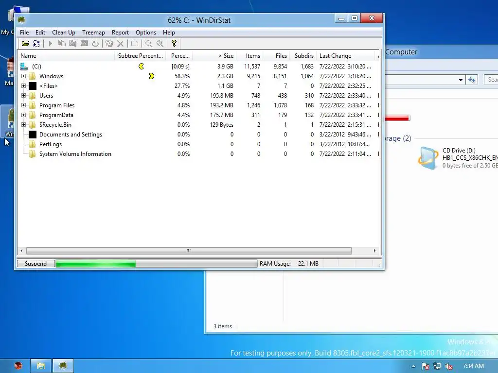This screenshot has width=498, height=373.
Task: Click the Properties folder toolbar icon
Action: pos(135,43)
